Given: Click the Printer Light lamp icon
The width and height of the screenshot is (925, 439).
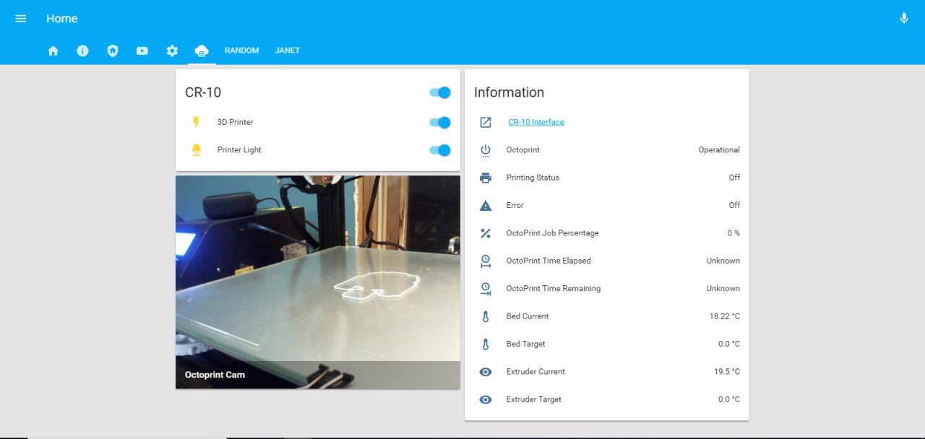Looking at the screenshot, I should pos(197,150).
